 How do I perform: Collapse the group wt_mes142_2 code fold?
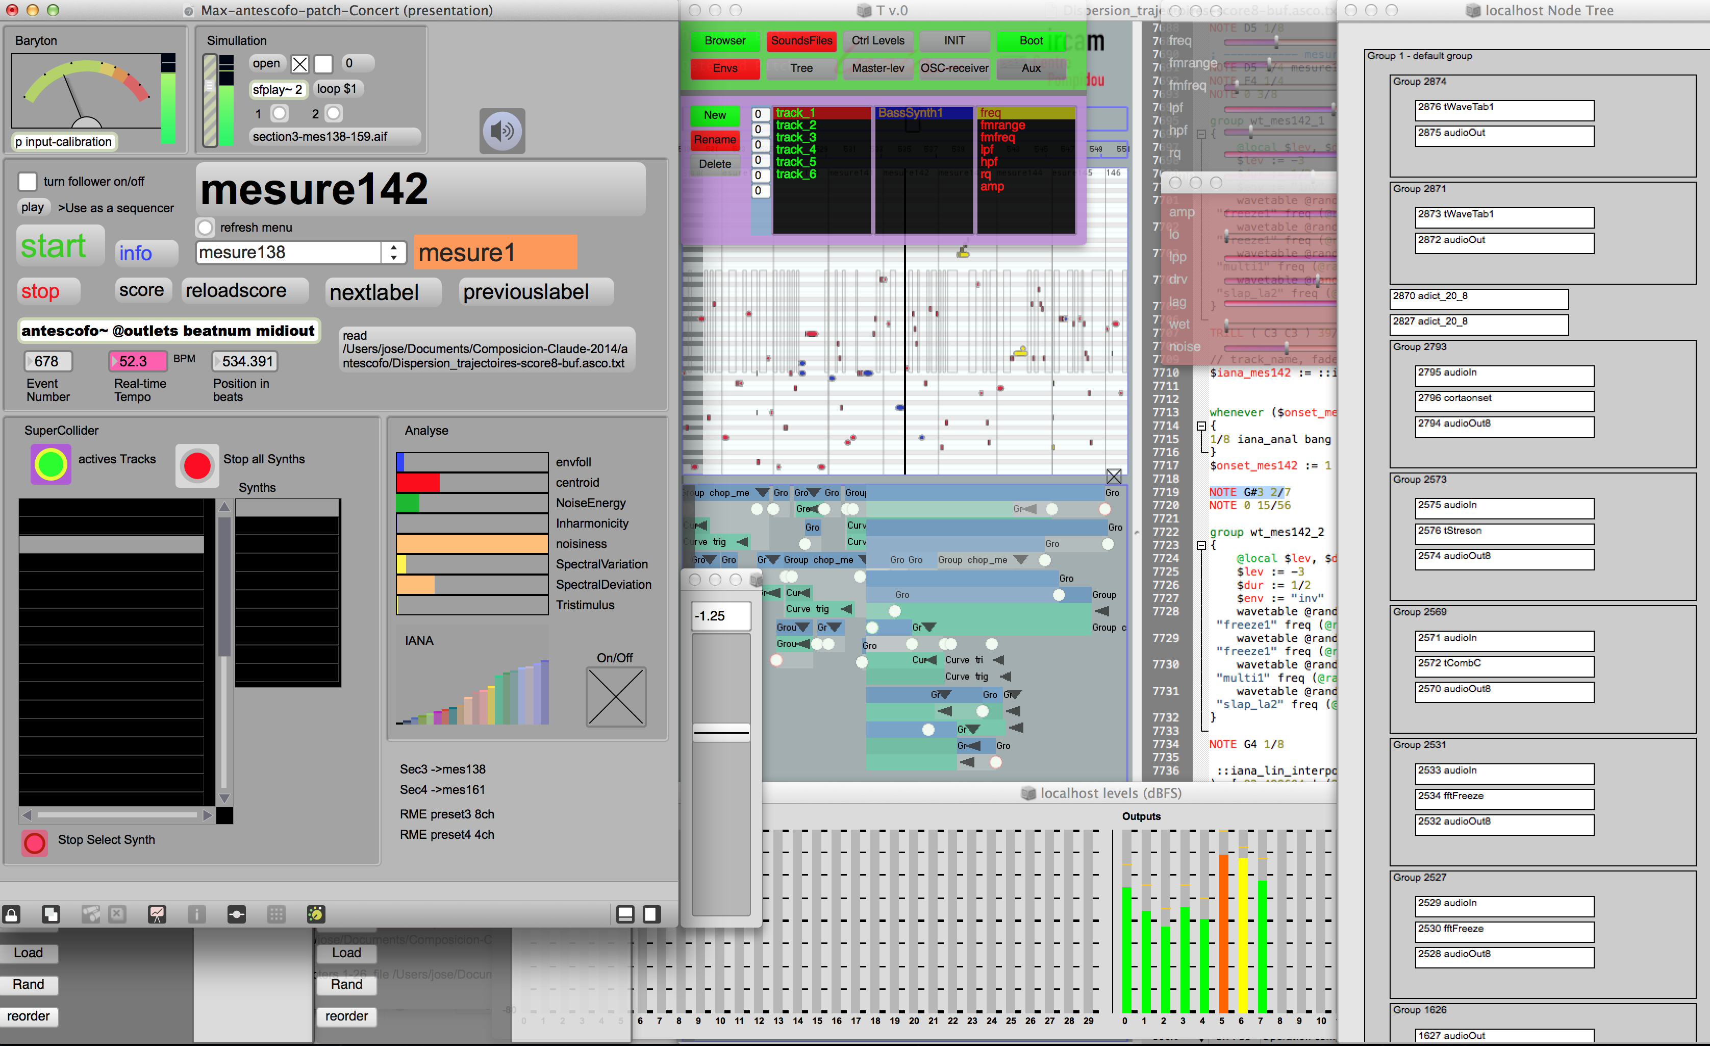click(1201, 545)
